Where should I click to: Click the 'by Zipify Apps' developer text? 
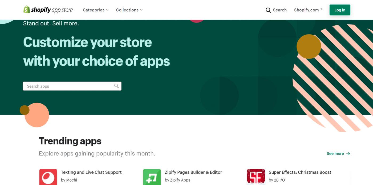[x=177, y=180]
